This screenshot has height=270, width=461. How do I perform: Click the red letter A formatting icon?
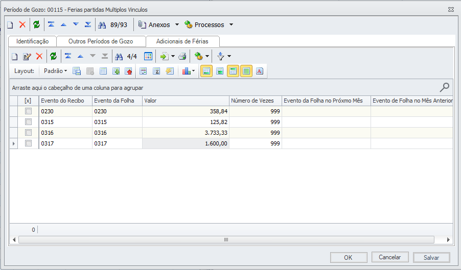(x=259, y=71)
